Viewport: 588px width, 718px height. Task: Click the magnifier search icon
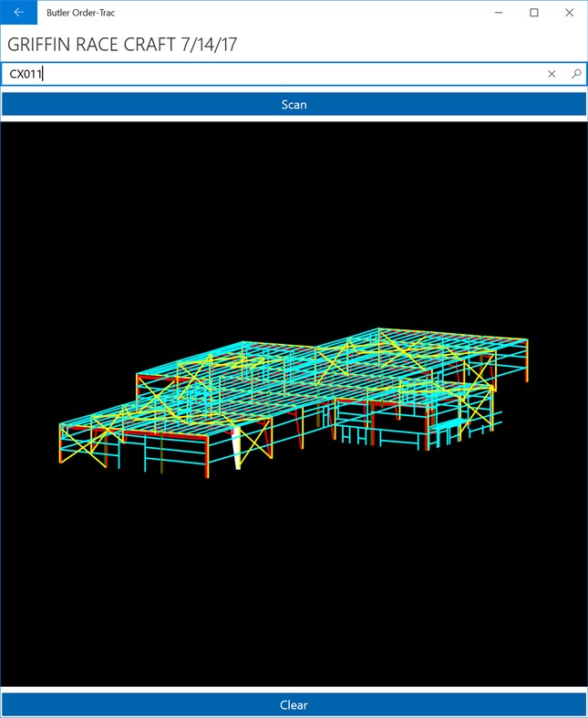pyautogui.click(x=576, y=74)
